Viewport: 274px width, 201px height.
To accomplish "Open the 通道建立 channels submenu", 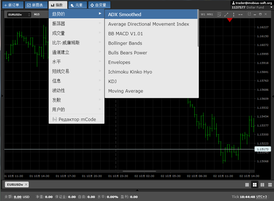I will coord(77,52).
